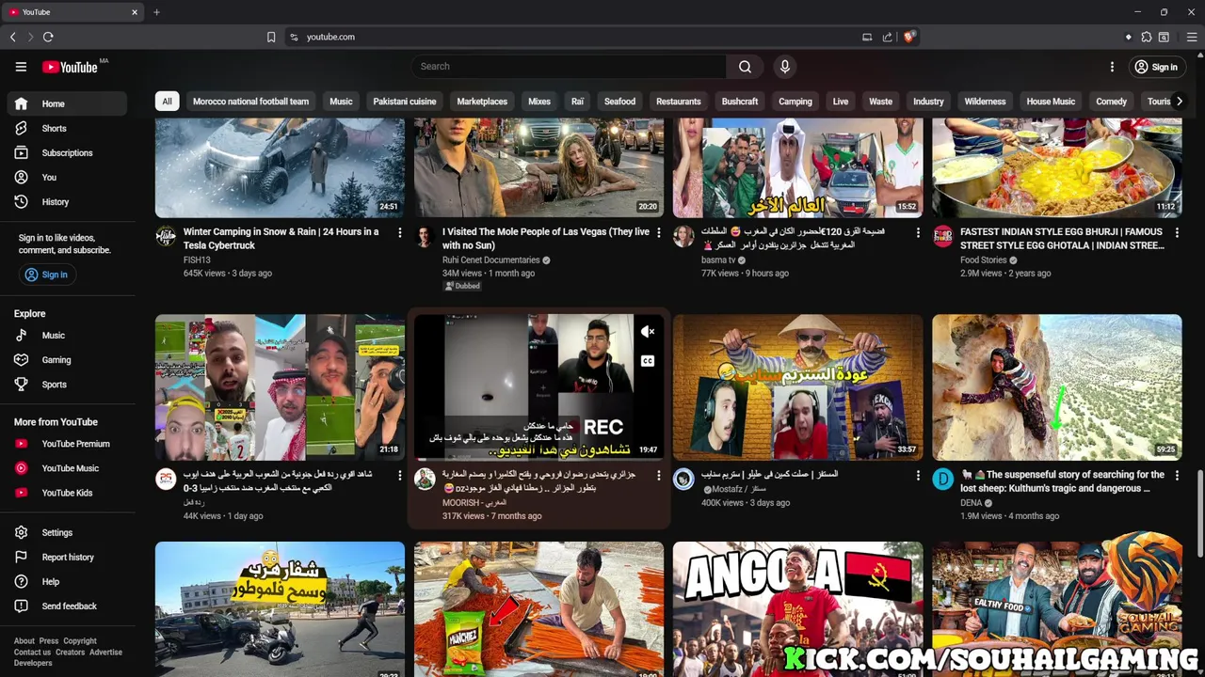Open watch History in sidebar

(x=66, y=202)
